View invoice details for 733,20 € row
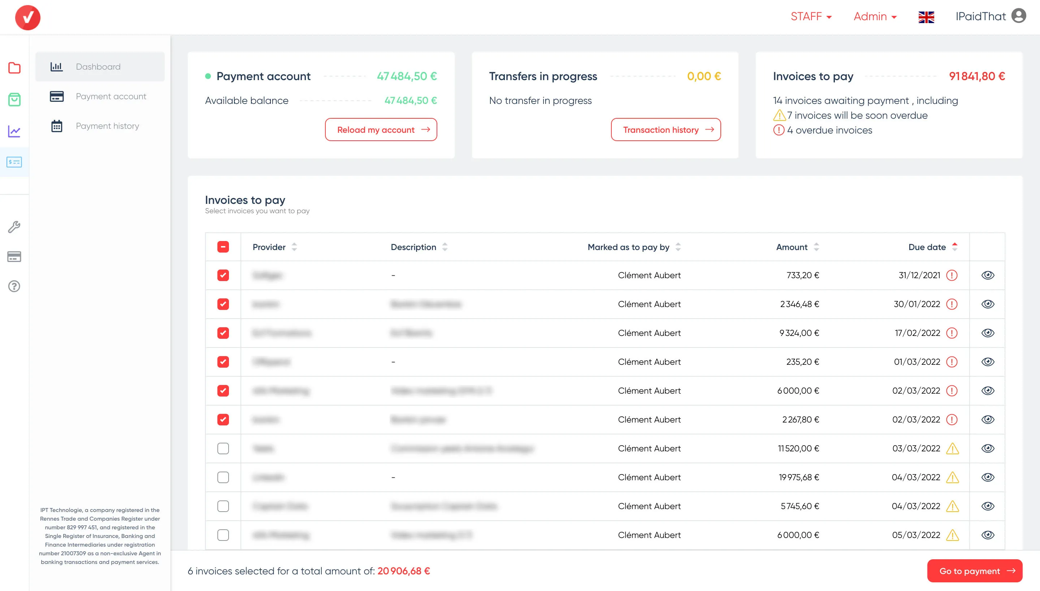The height and width of the screenshot is (591, 1040). 988,275
